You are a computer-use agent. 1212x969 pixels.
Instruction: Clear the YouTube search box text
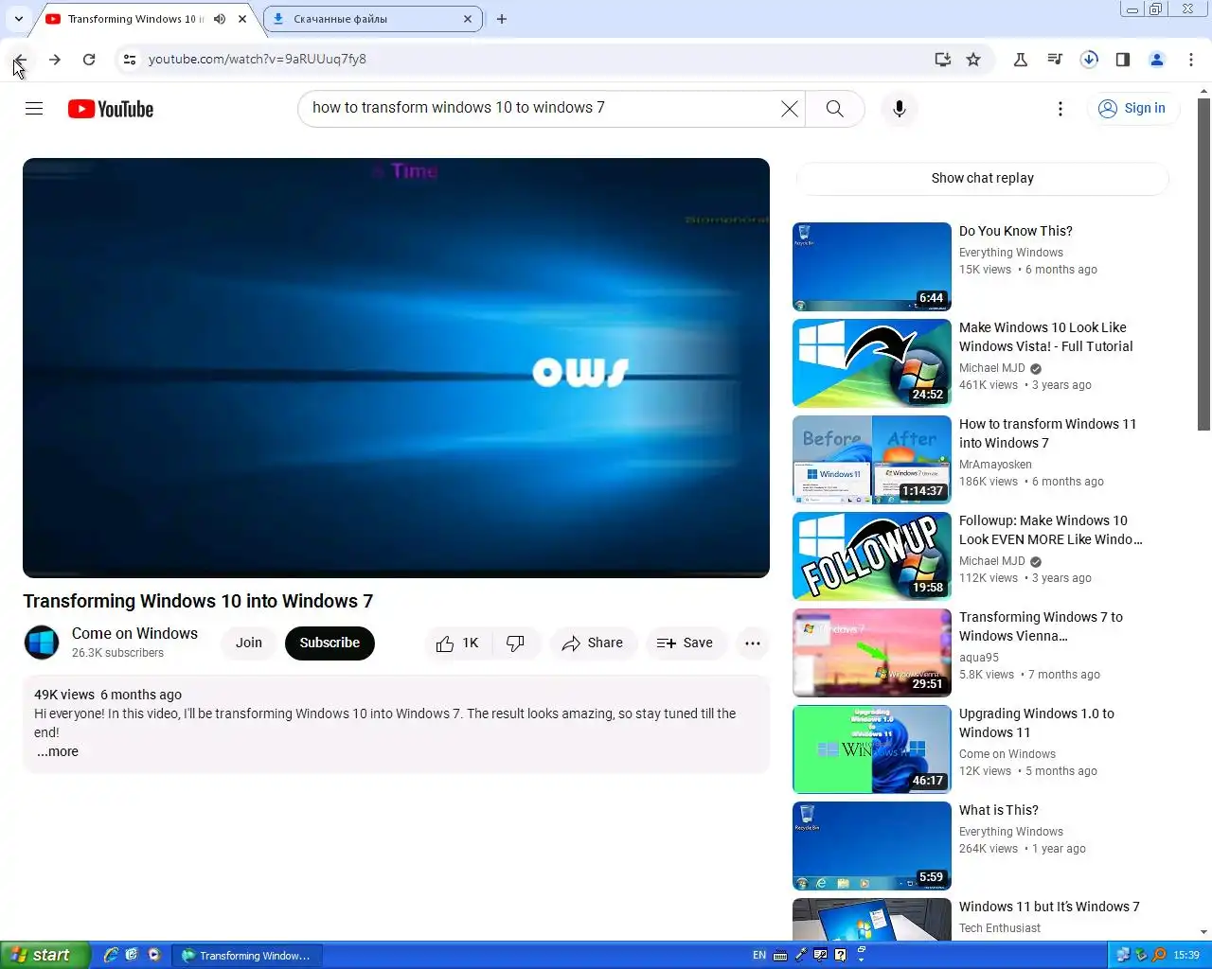coord(790,109)
